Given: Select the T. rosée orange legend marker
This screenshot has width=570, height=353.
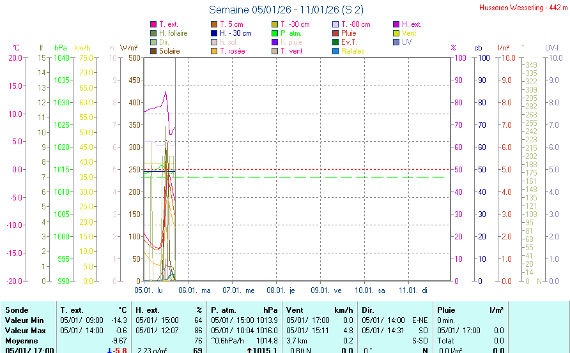Looking at the screenshot, I should pyautogui.click(x=214, y=51).
